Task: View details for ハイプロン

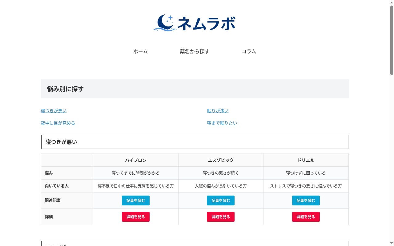Action: [x=136, y=217]
